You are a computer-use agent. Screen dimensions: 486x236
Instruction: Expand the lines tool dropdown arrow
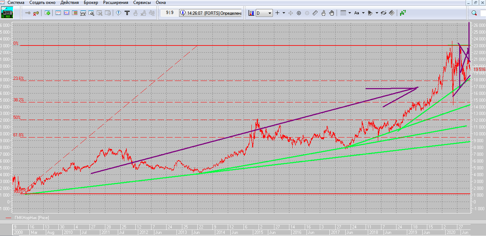pyautogui.click(x=350, y=13)
